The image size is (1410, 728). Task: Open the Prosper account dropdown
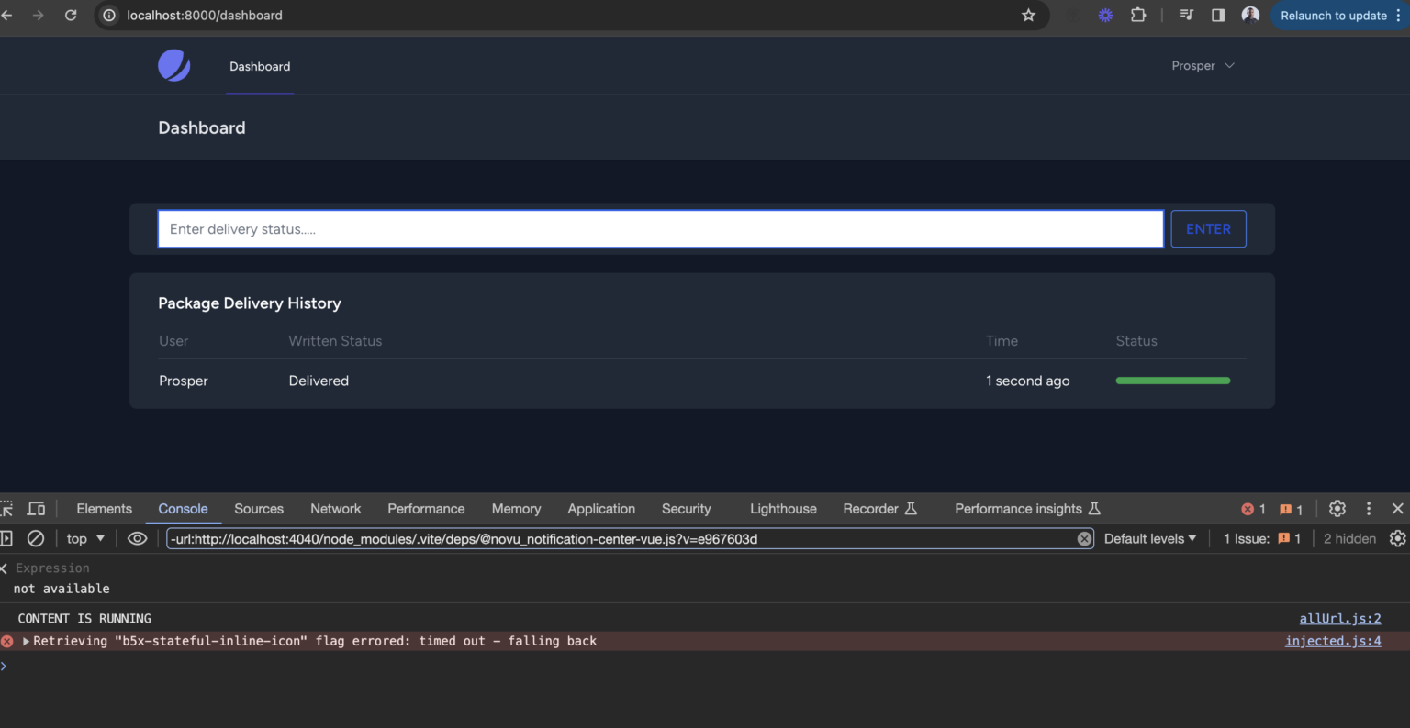coord(1203,65)
